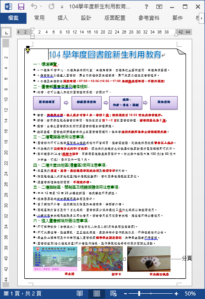
Task: Open zoom dialog via 50% label
Action: (x=190, y=293)
